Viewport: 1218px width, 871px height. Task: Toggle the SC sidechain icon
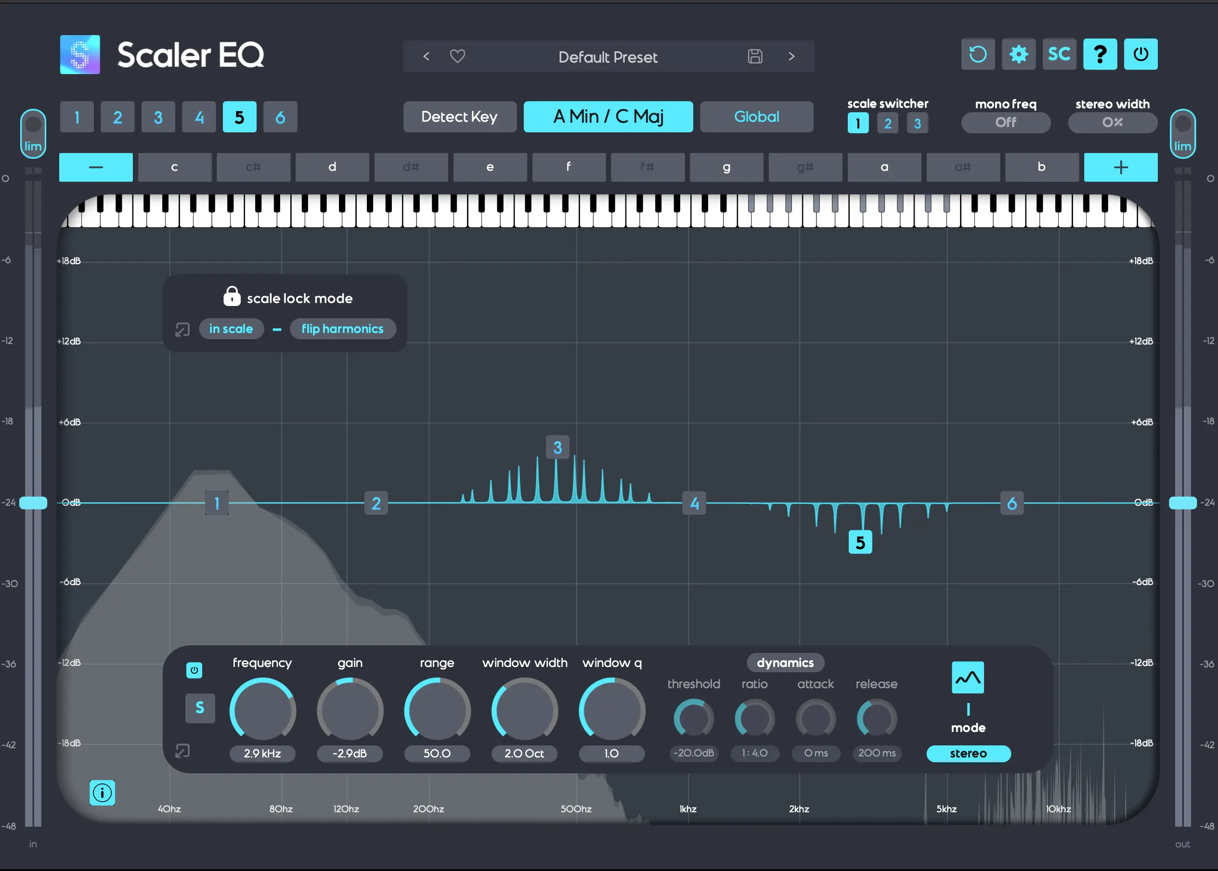point(1059,54)
